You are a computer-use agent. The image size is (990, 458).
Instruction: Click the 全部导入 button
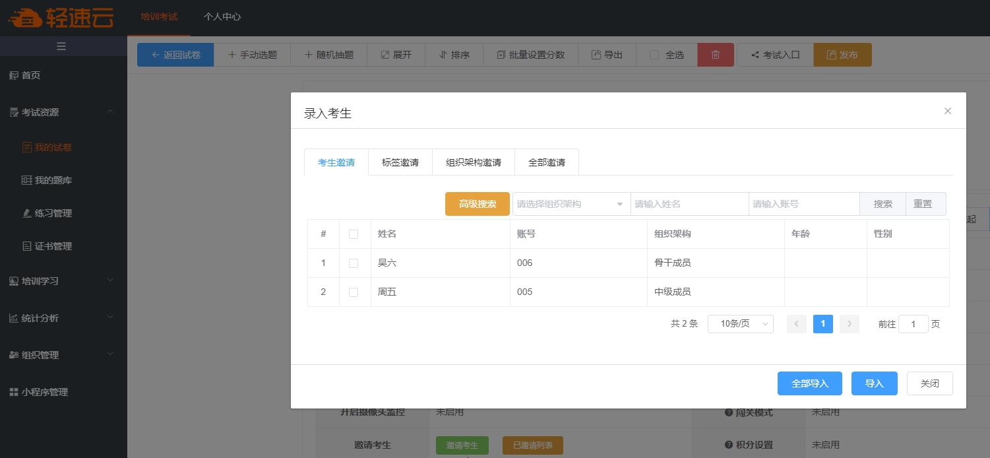pos(810,383)
